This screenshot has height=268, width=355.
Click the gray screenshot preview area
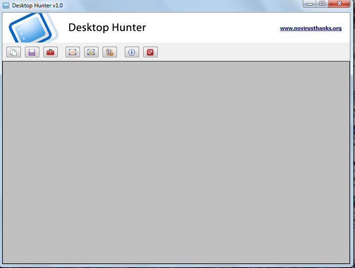176,162
